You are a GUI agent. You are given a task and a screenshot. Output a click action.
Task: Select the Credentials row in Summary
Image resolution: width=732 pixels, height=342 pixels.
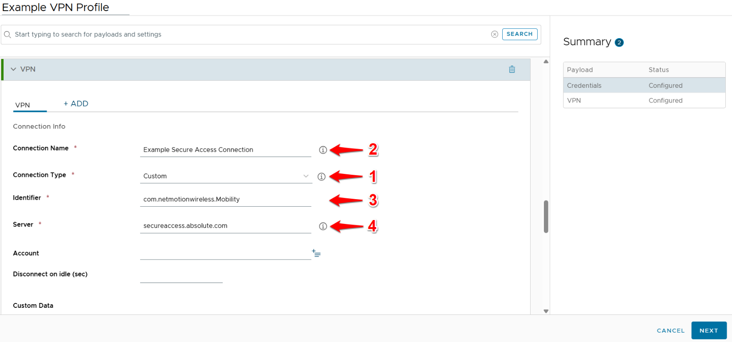[x=644, y=85]
